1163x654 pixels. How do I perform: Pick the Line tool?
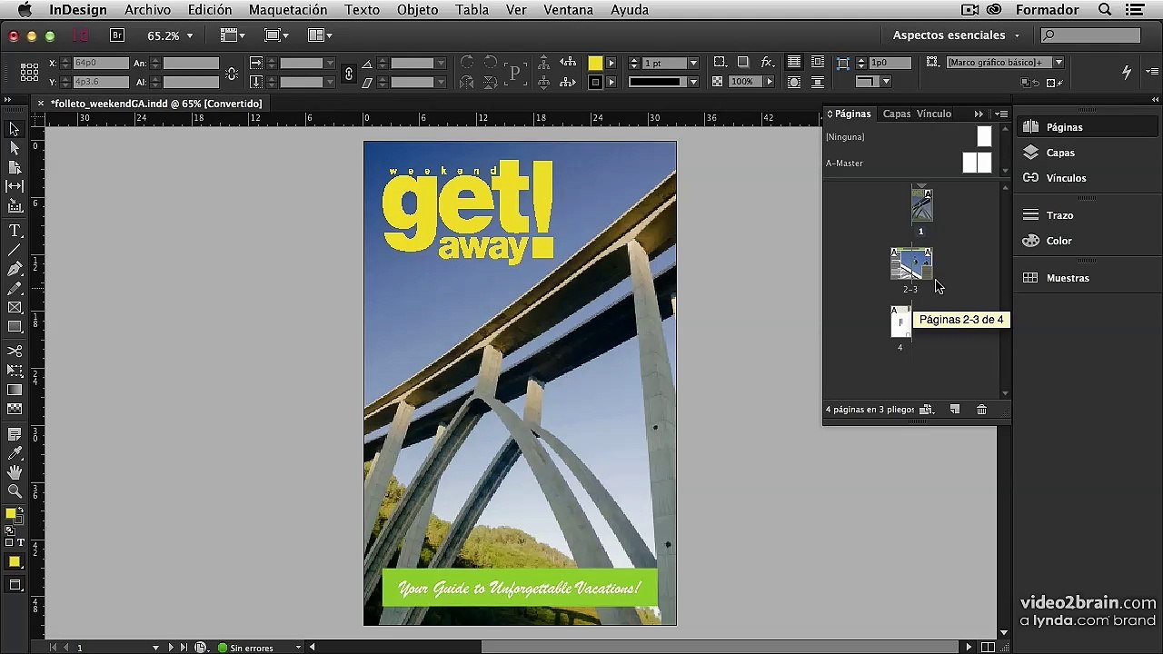pos(15,250)
